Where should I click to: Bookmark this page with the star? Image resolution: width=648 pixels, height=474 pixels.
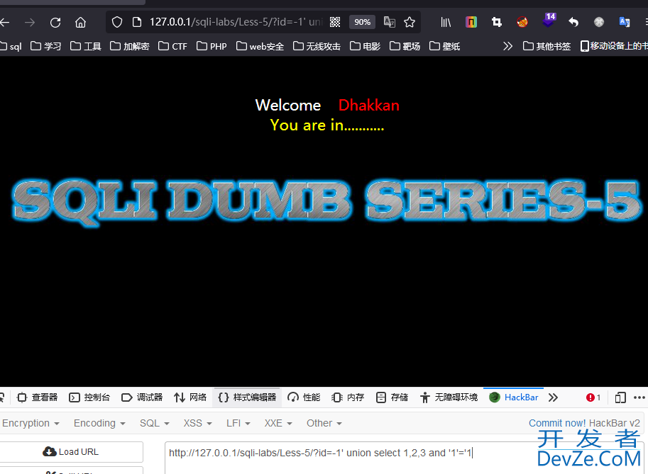coord(410,22)
